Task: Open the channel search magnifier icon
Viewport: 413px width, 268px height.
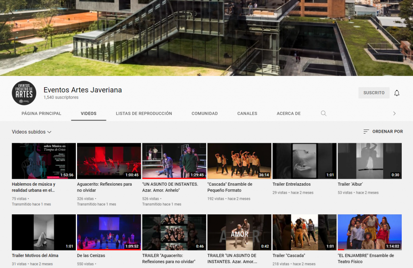Action: [x=323, y=113]
